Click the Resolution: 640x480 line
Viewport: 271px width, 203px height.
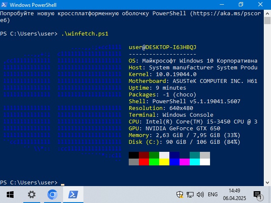(161, 108)
